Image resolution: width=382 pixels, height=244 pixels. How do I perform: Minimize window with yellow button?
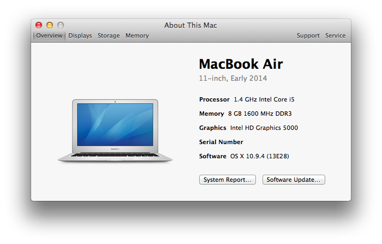pos(50,25)
